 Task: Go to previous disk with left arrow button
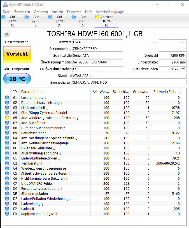pyautogui.click(x=6, y=34)
